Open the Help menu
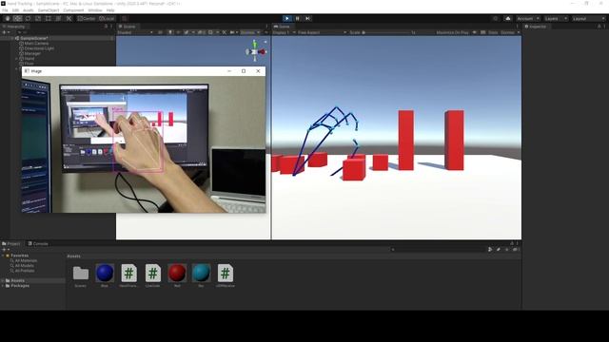The width and height of the screenshot is (609, 342). (x=110, y=10)
